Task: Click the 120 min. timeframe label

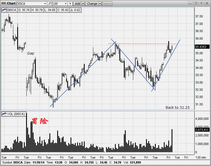Action: coord(201,157)
